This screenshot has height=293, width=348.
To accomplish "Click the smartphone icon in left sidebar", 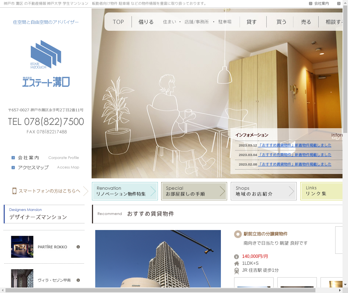I will coord(15,191).
